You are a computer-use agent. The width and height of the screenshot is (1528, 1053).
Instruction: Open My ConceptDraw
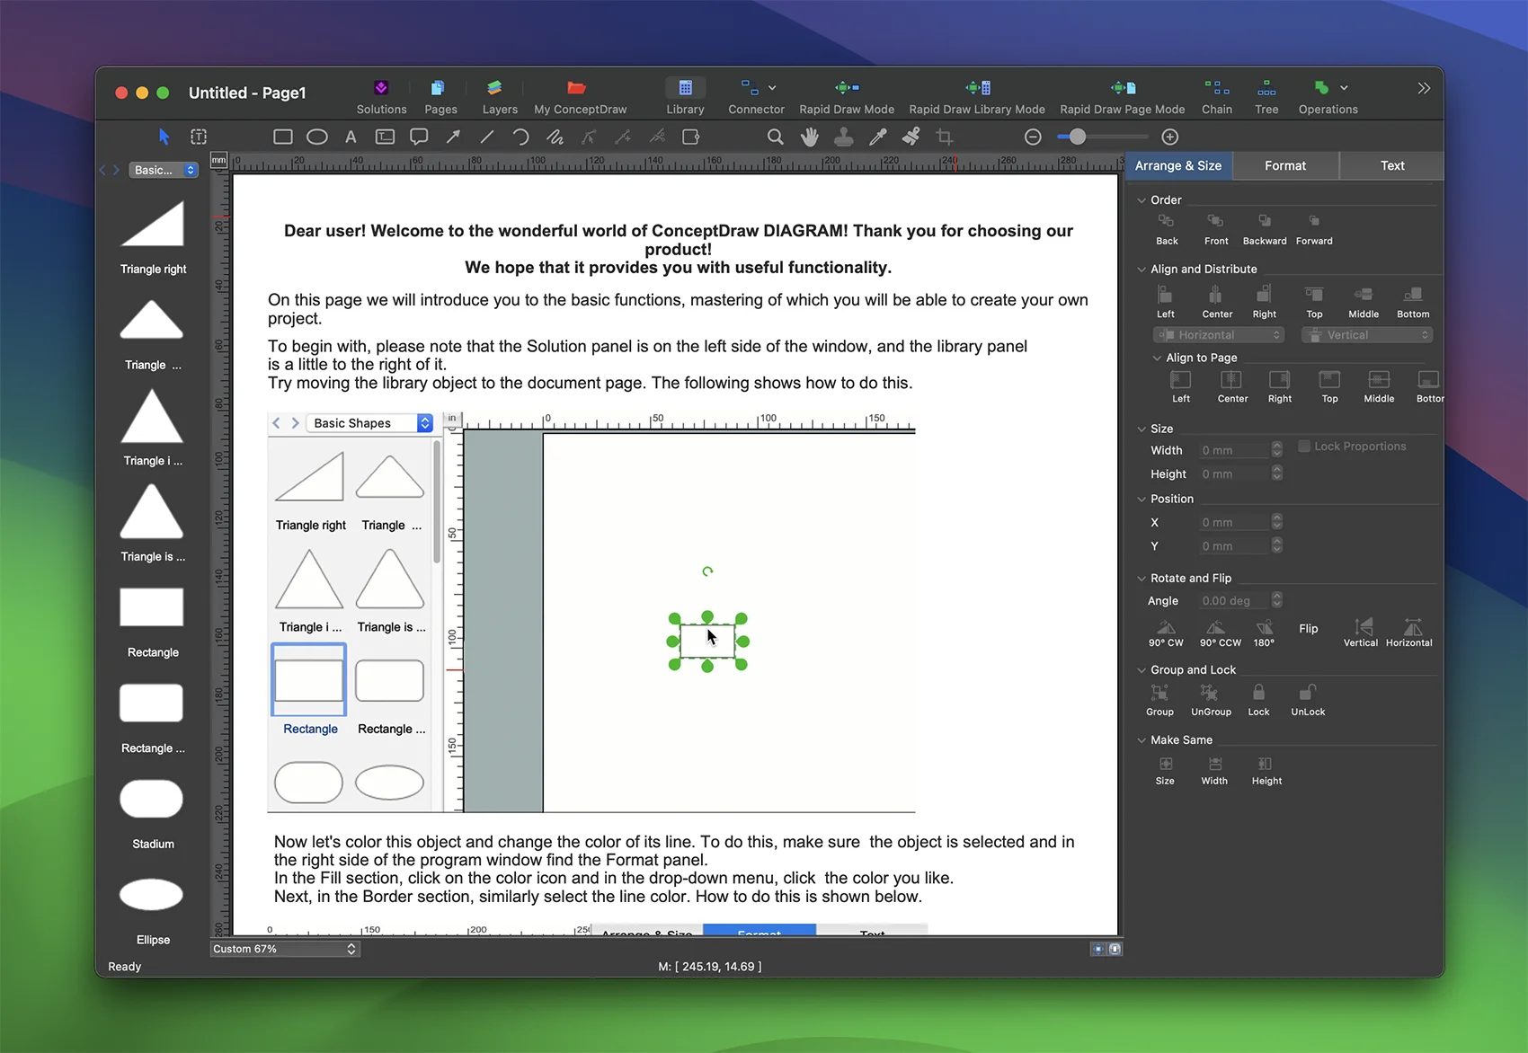(x=580, y=97)
